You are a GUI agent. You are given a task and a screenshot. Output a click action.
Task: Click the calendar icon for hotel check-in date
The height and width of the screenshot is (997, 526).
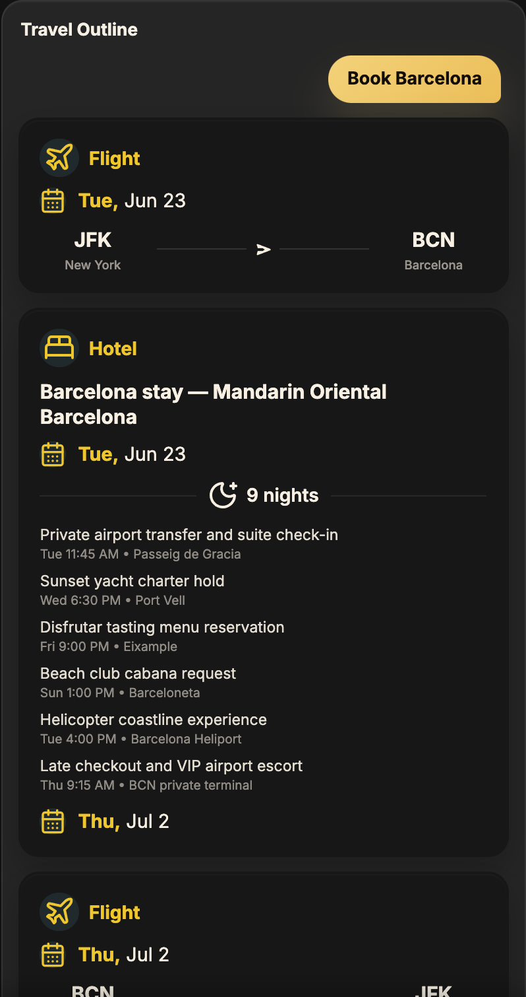tap(53, 454)
